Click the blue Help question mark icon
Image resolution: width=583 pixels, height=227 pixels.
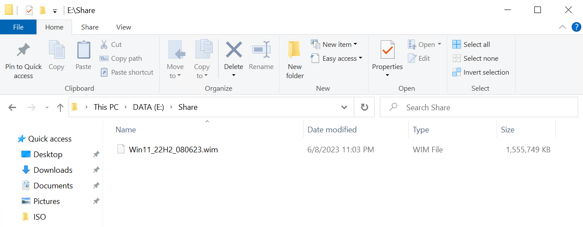(576, 27)
